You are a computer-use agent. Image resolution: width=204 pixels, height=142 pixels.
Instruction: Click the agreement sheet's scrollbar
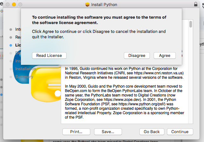191,24
